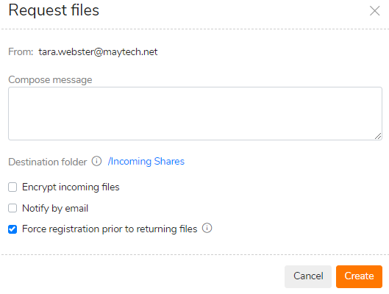Click the tara.webster@maytech.net sender address
Image resolution: width=389 pixels, height=294 pixels.
(x=98, y=52)
